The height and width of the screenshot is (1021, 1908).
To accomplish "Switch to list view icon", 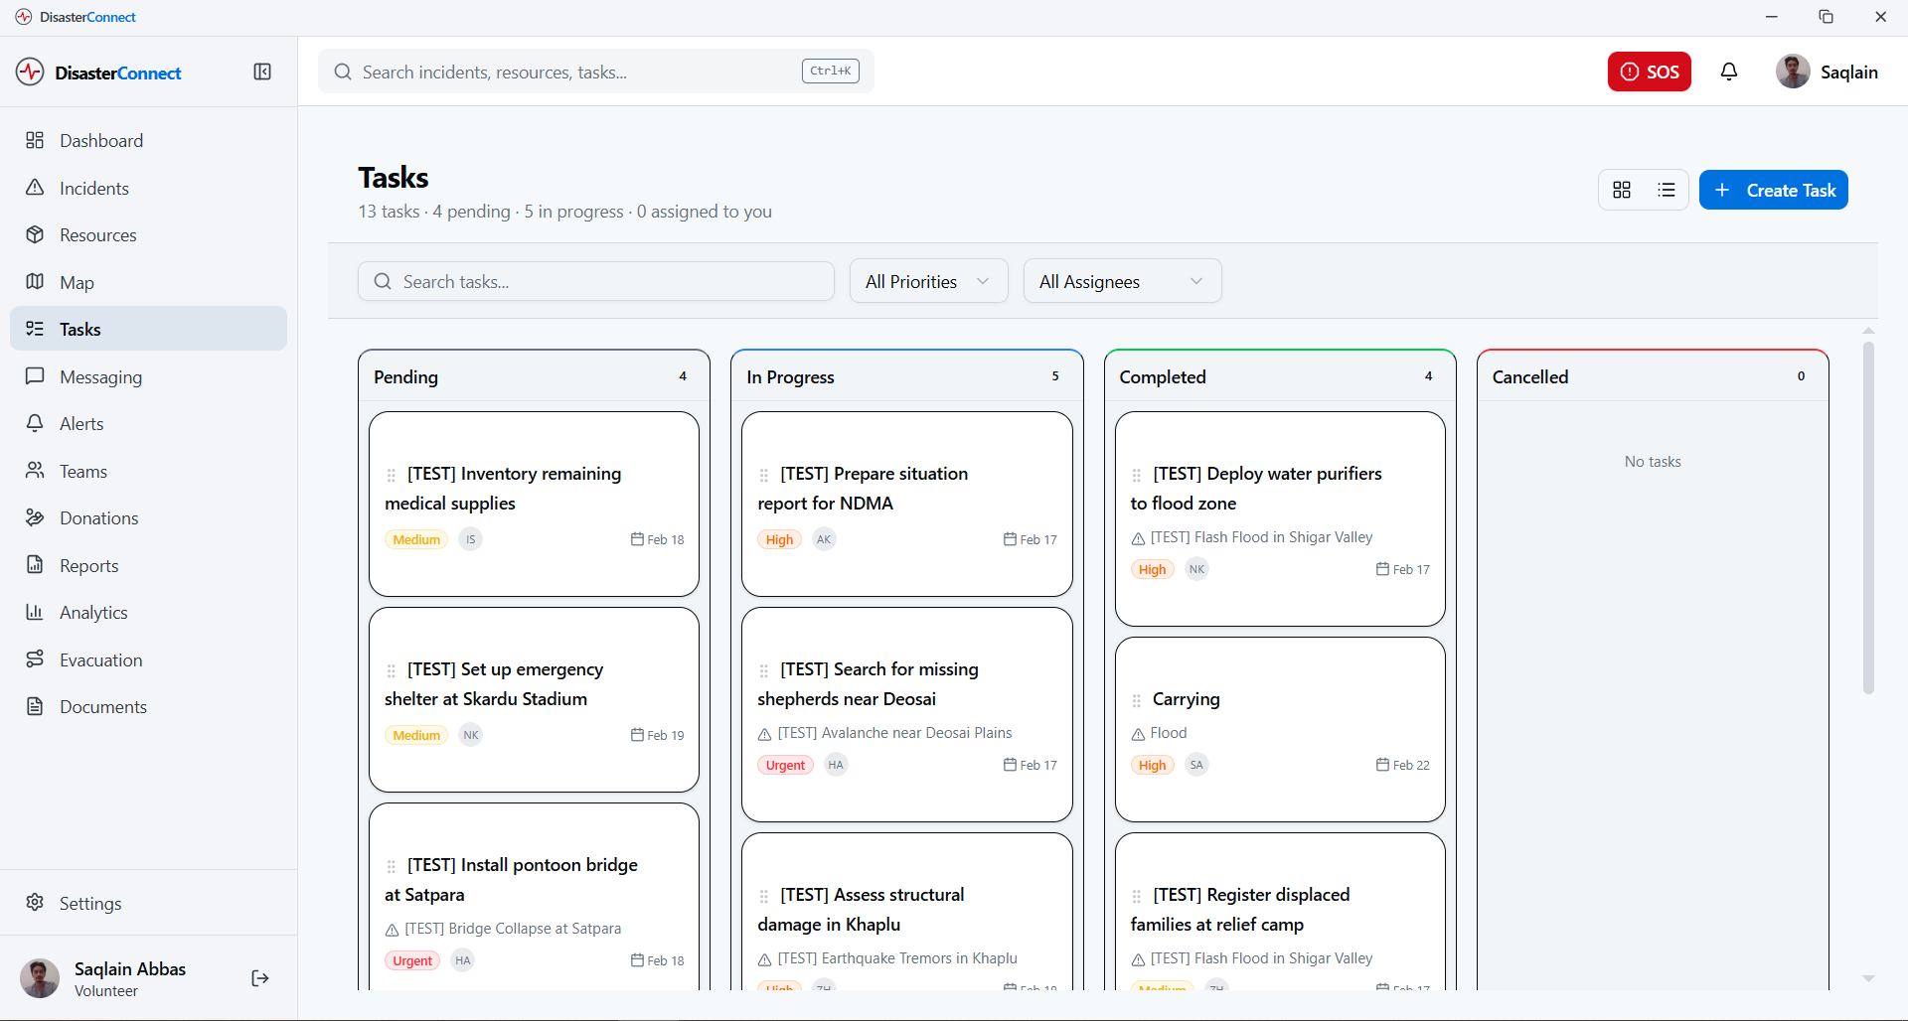I will coord(1667,190).
